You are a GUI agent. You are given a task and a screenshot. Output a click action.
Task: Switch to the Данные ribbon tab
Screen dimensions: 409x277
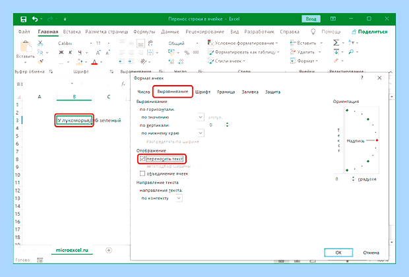pyautogui.click(x=170, y=32)
